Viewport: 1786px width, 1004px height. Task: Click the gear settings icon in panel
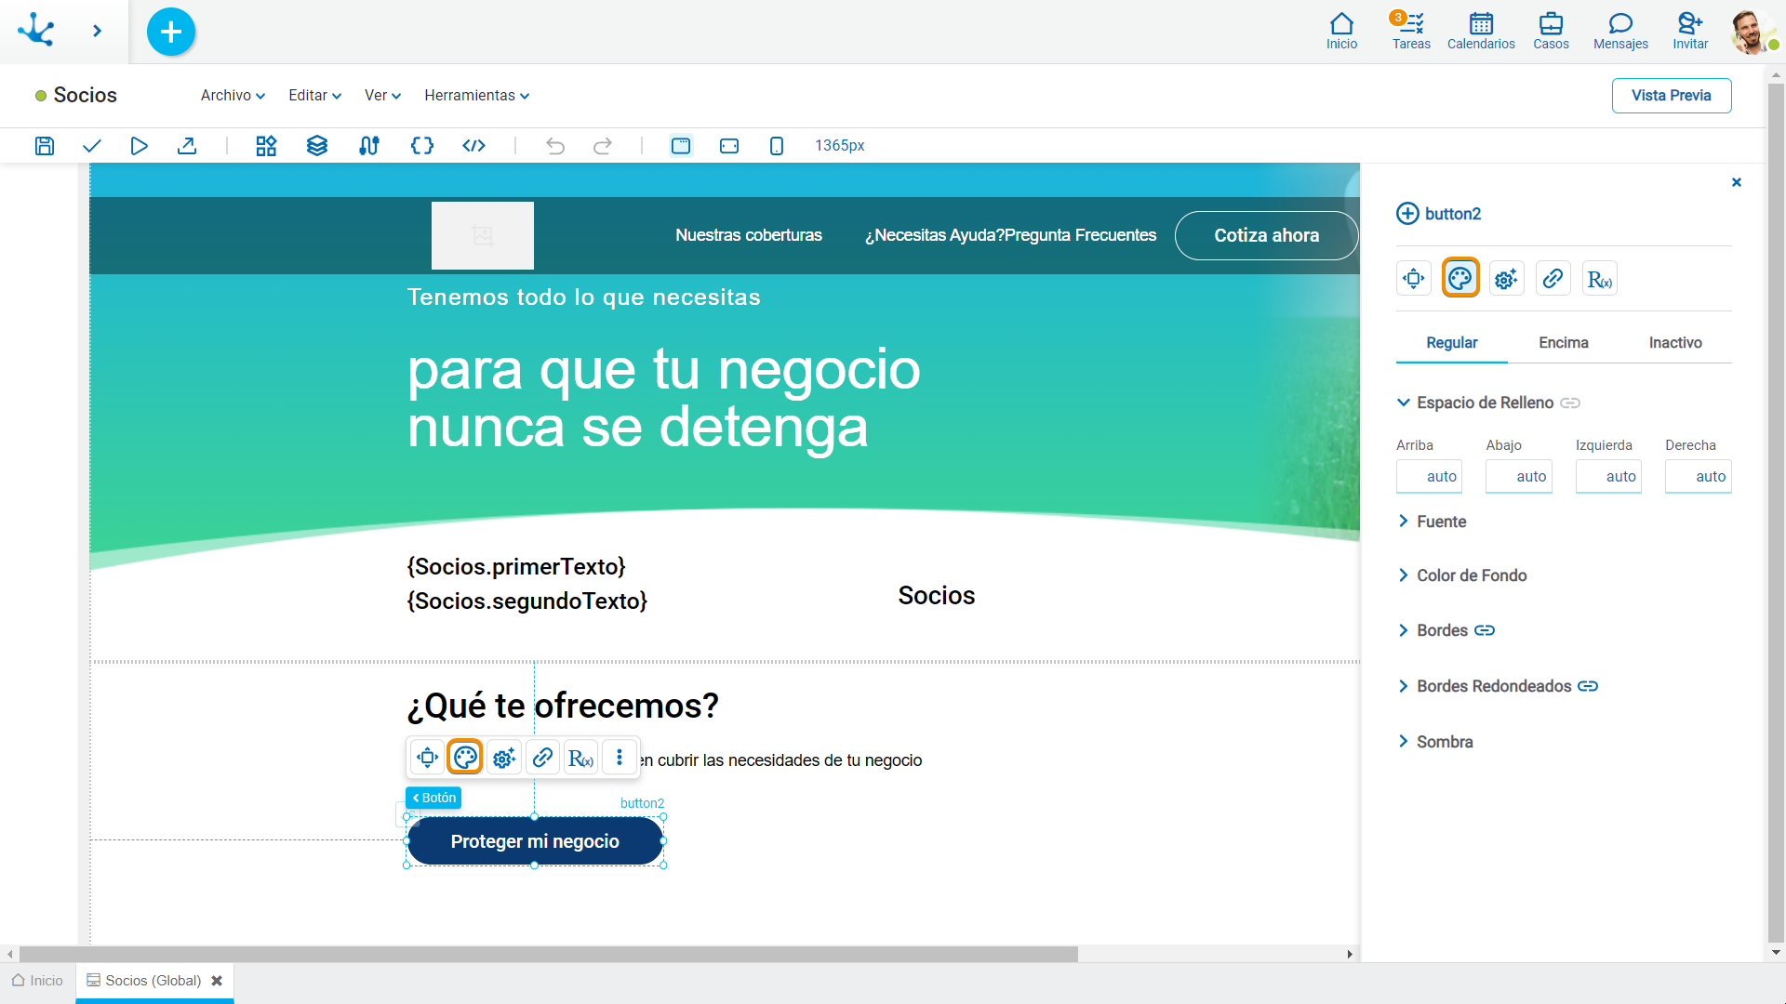(x=1506, y=278)
